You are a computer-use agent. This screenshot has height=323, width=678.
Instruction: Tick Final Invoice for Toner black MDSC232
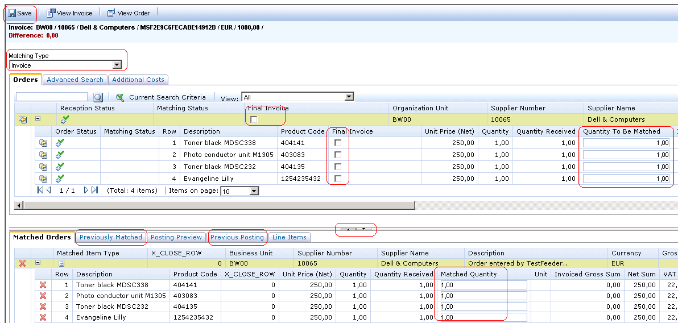338,167
